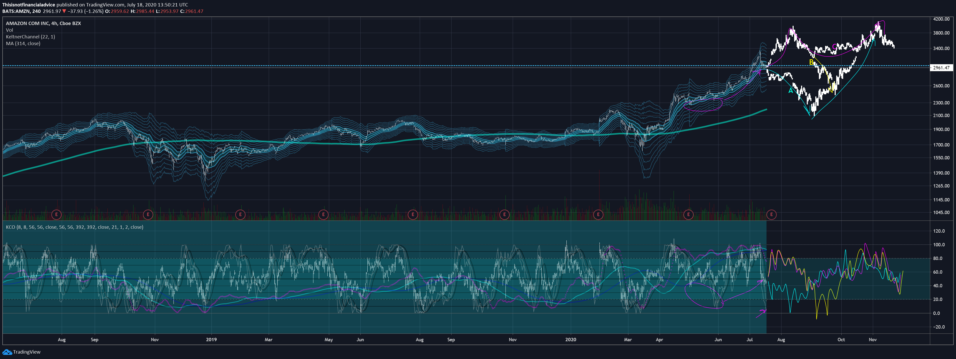
Task: Click the current price label 2961.47 on axis
Action: coord(941,68)
